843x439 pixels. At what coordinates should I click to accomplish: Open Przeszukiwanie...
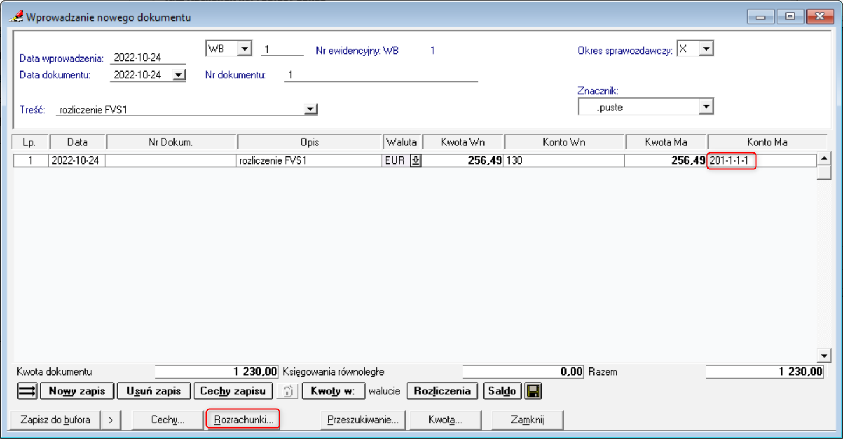363,419
